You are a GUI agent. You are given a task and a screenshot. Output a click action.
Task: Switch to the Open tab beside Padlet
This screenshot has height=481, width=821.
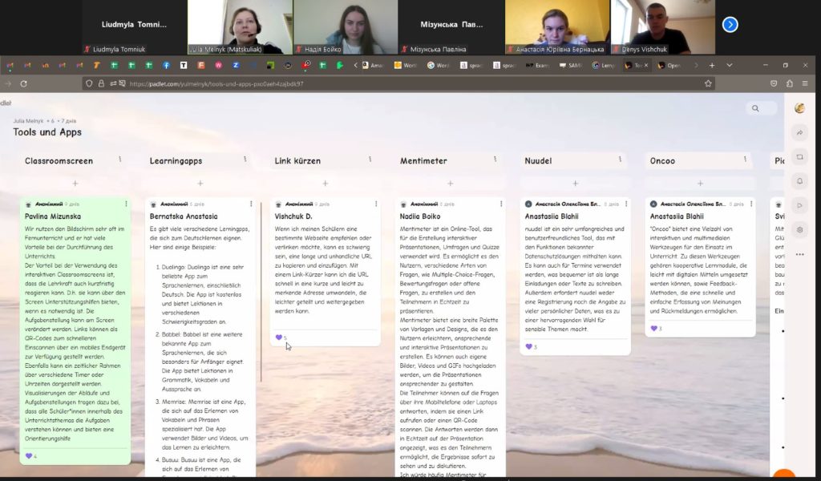[x=669, y=66]
